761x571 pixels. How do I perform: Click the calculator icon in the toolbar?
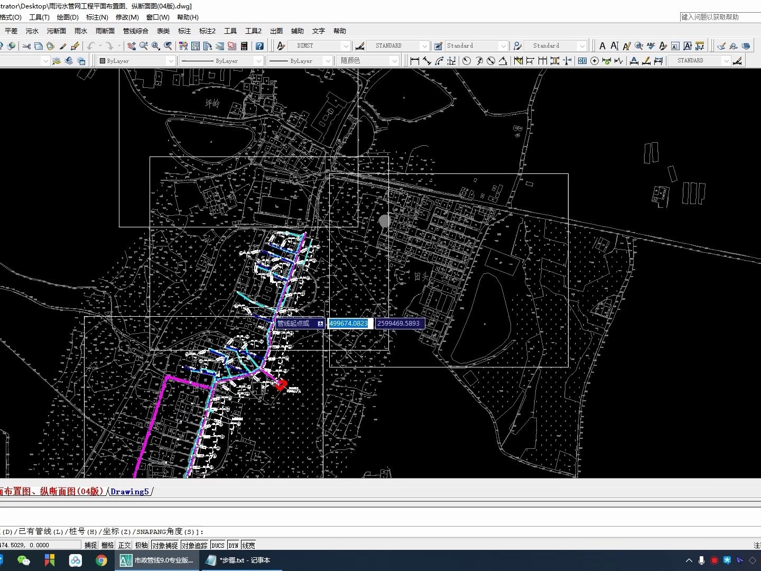[x=244, y=46]
